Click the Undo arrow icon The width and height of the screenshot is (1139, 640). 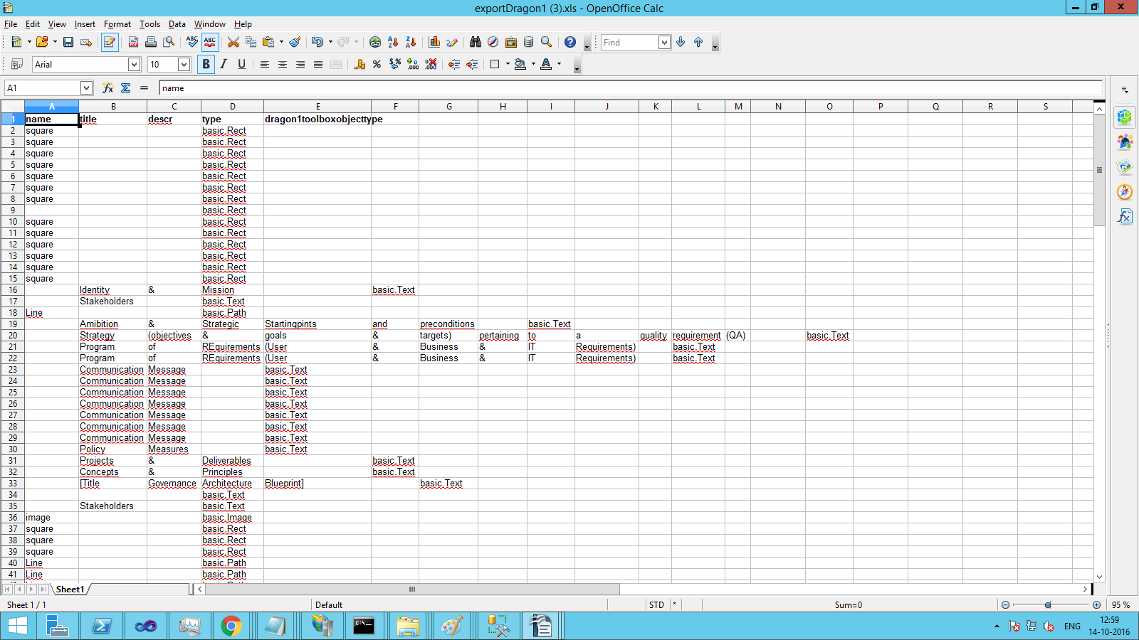point(317,43)
